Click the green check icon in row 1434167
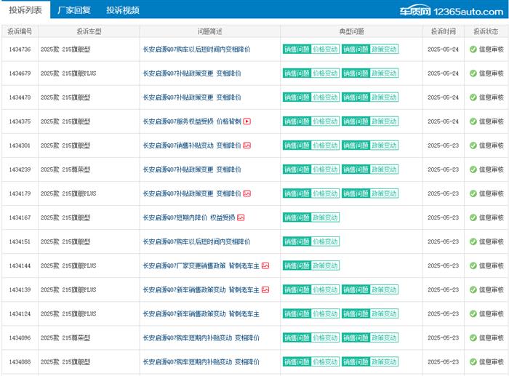This screenshot has width=509, height=376. [x=473, y=217]
